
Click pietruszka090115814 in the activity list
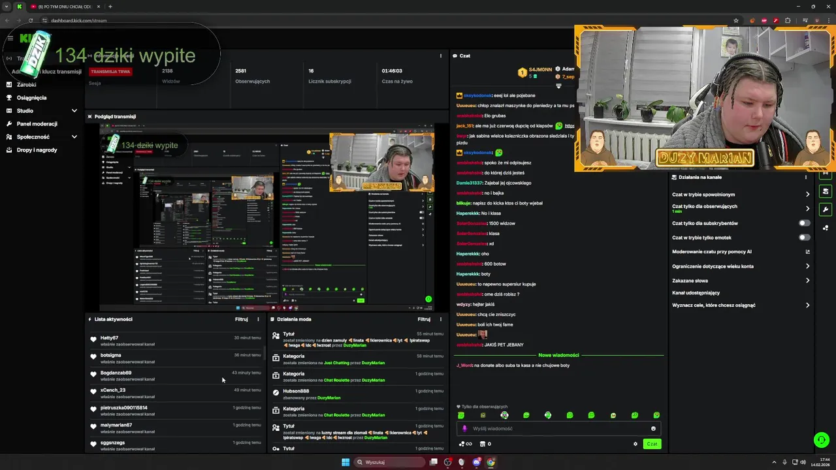click(124, 407)
